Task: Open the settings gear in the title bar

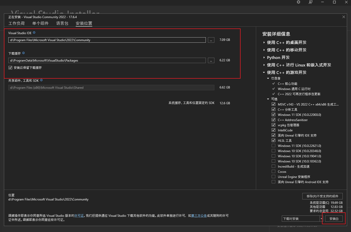Action: click(x=298, y=2)
